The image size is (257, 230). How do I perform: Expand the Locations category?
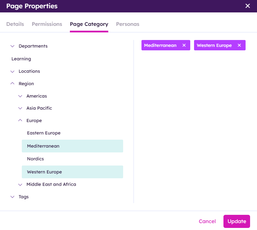[12, 71]
